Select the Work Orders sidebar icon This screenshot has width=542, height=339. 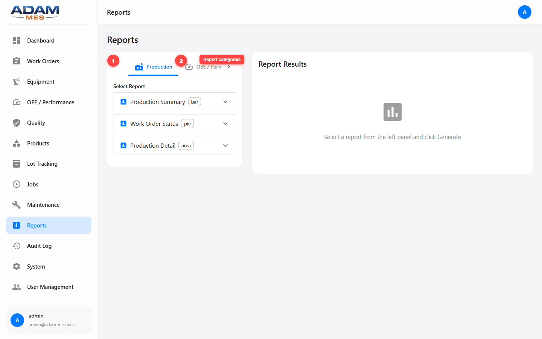click(x=17, y=61)
